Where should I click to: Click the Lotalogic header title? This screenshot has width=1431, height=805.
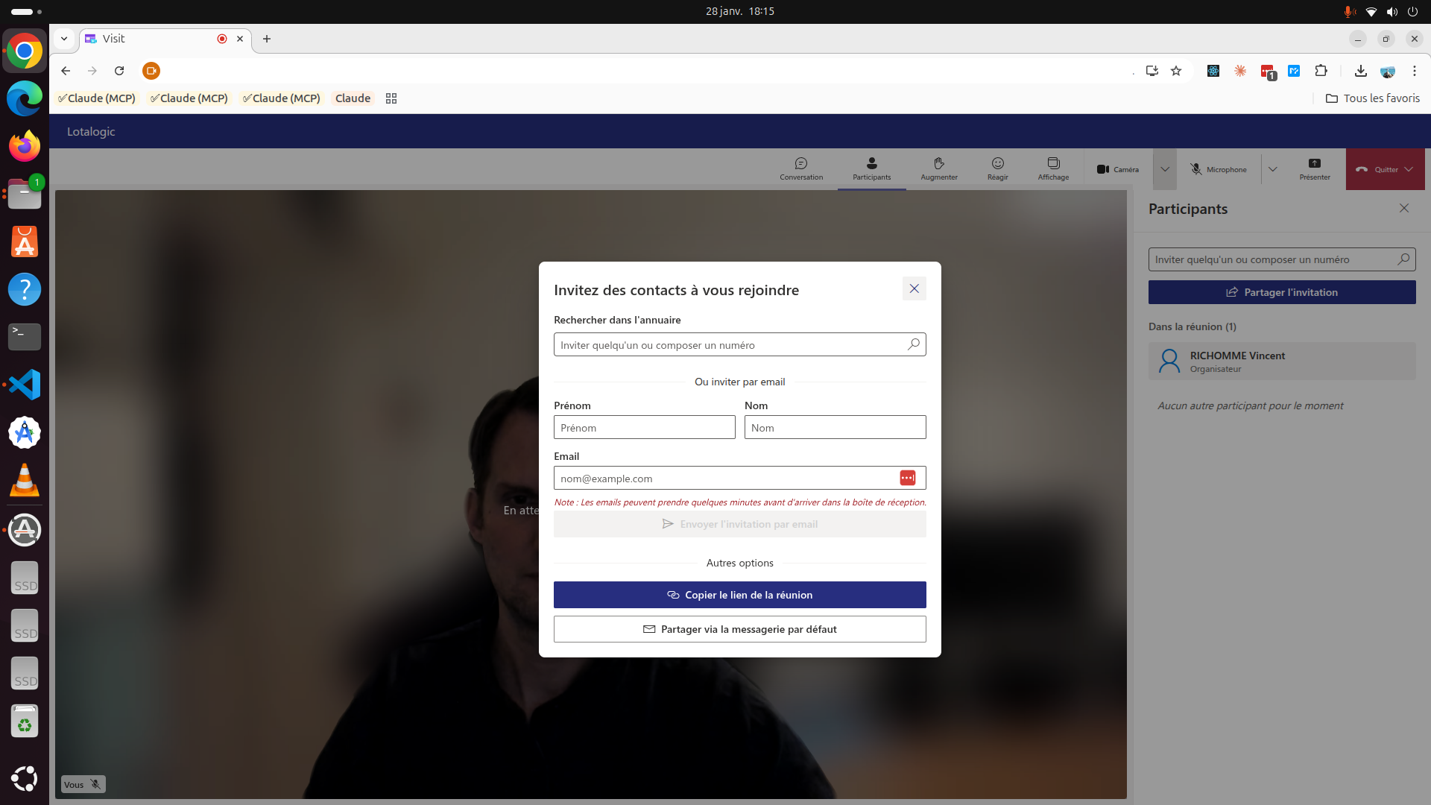91,131
